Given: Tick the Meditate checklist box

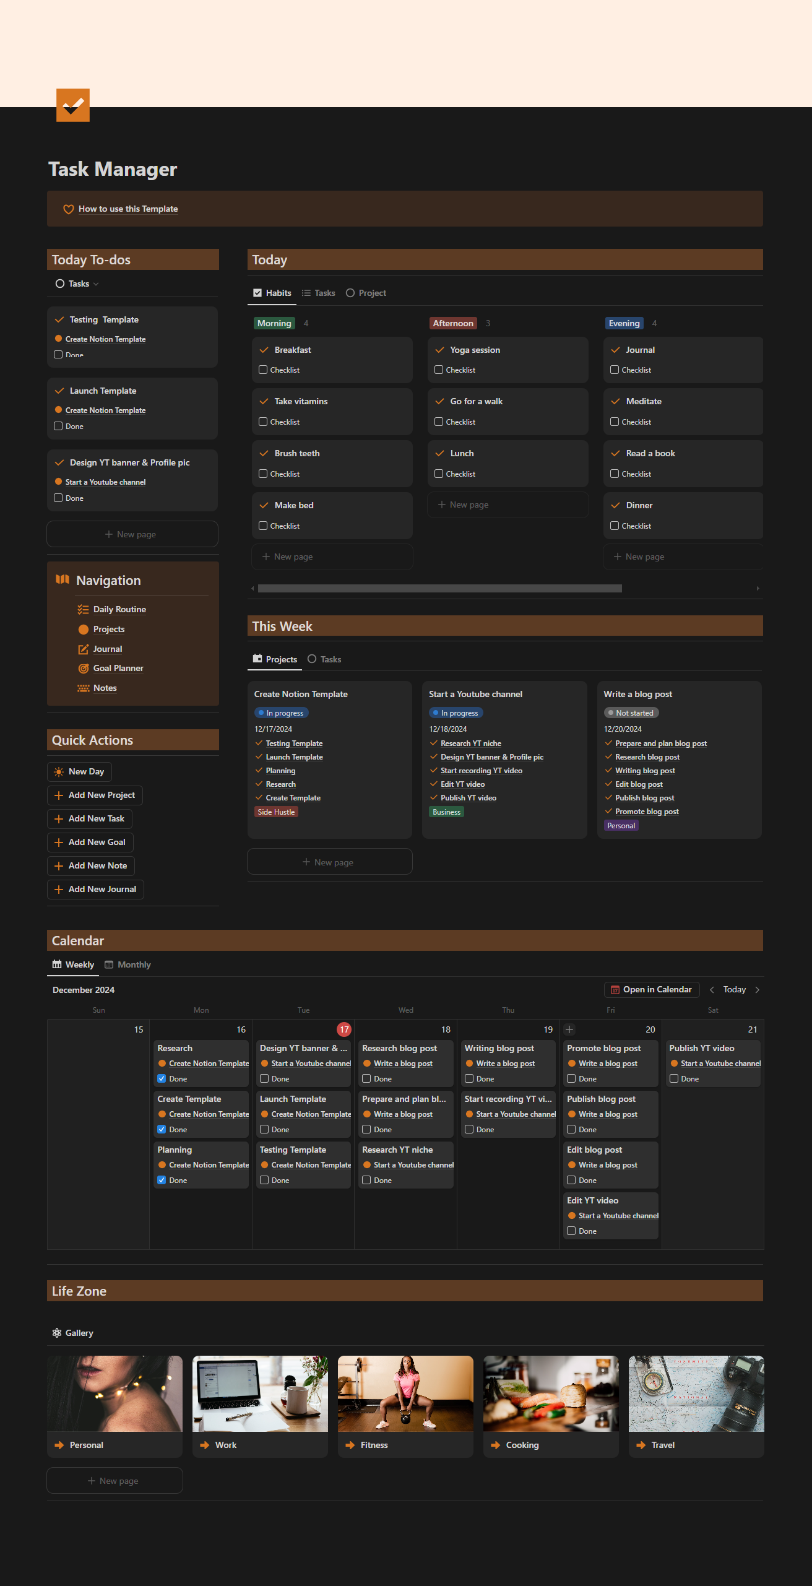Looking at the screenshot, I should 615,422.
